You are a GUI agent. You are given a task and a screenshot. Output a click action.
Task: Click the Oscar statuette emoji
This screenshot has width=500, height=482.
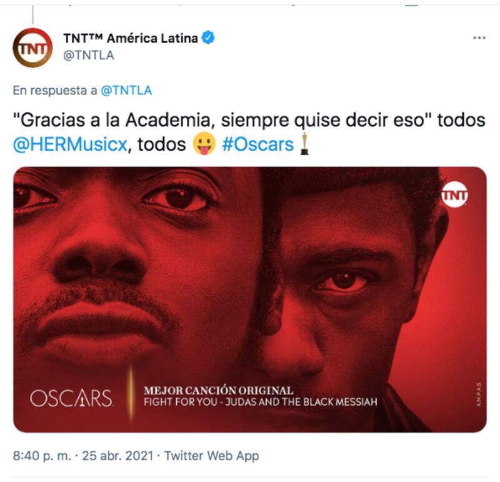click(x=304, y=144)
